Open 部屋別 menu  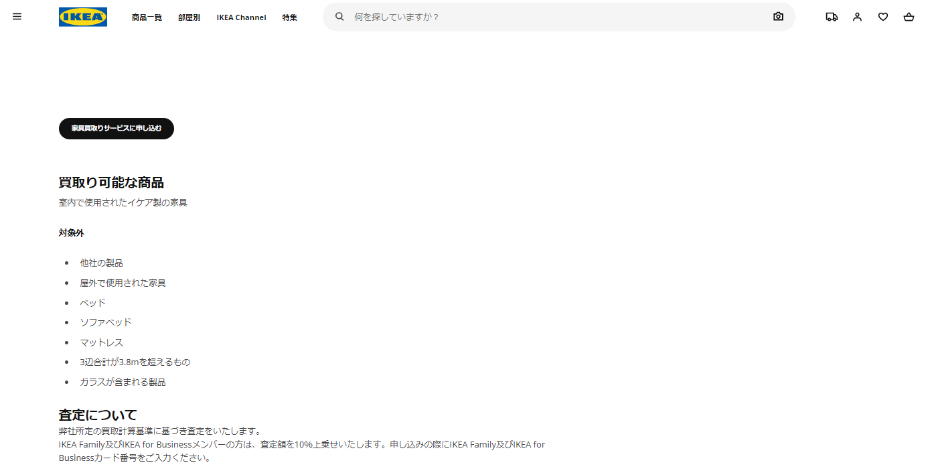189,17
